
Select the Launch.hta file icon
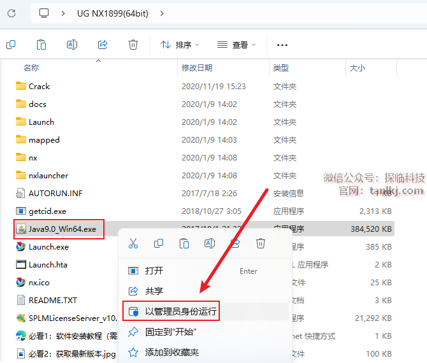click(21, 264)
